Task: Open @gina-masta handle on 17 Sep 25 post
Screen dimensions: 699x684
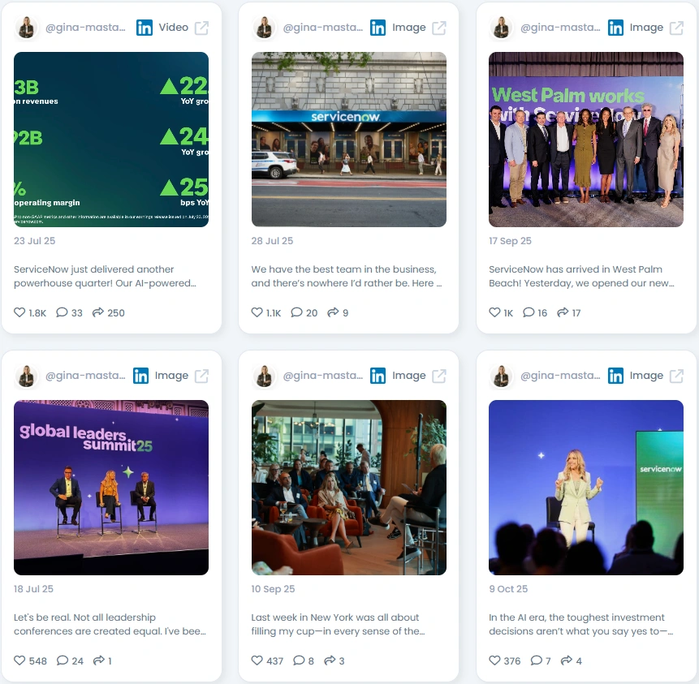Action: [x=561, y=28]
